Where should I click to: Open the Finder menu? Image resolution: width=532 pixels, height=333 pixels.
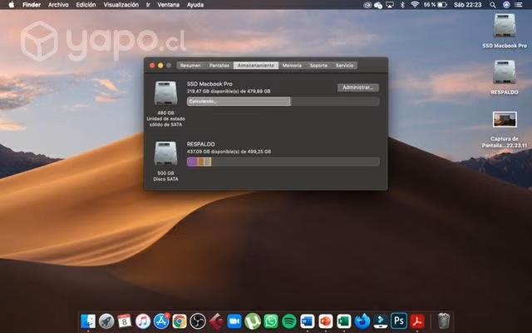pos(32,5)
